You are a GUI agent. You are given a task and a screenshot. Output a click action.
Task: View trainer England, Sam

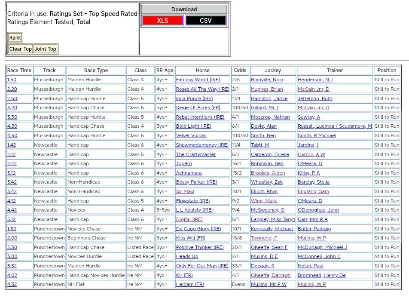(313, 191)
